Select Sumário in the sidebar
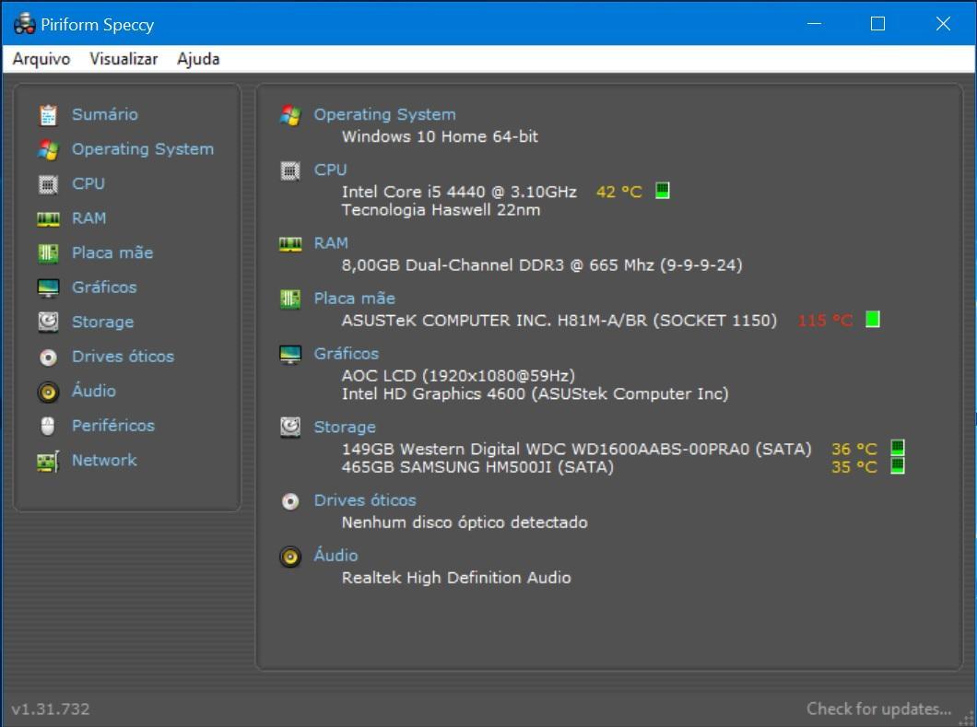 pos(105,114)
